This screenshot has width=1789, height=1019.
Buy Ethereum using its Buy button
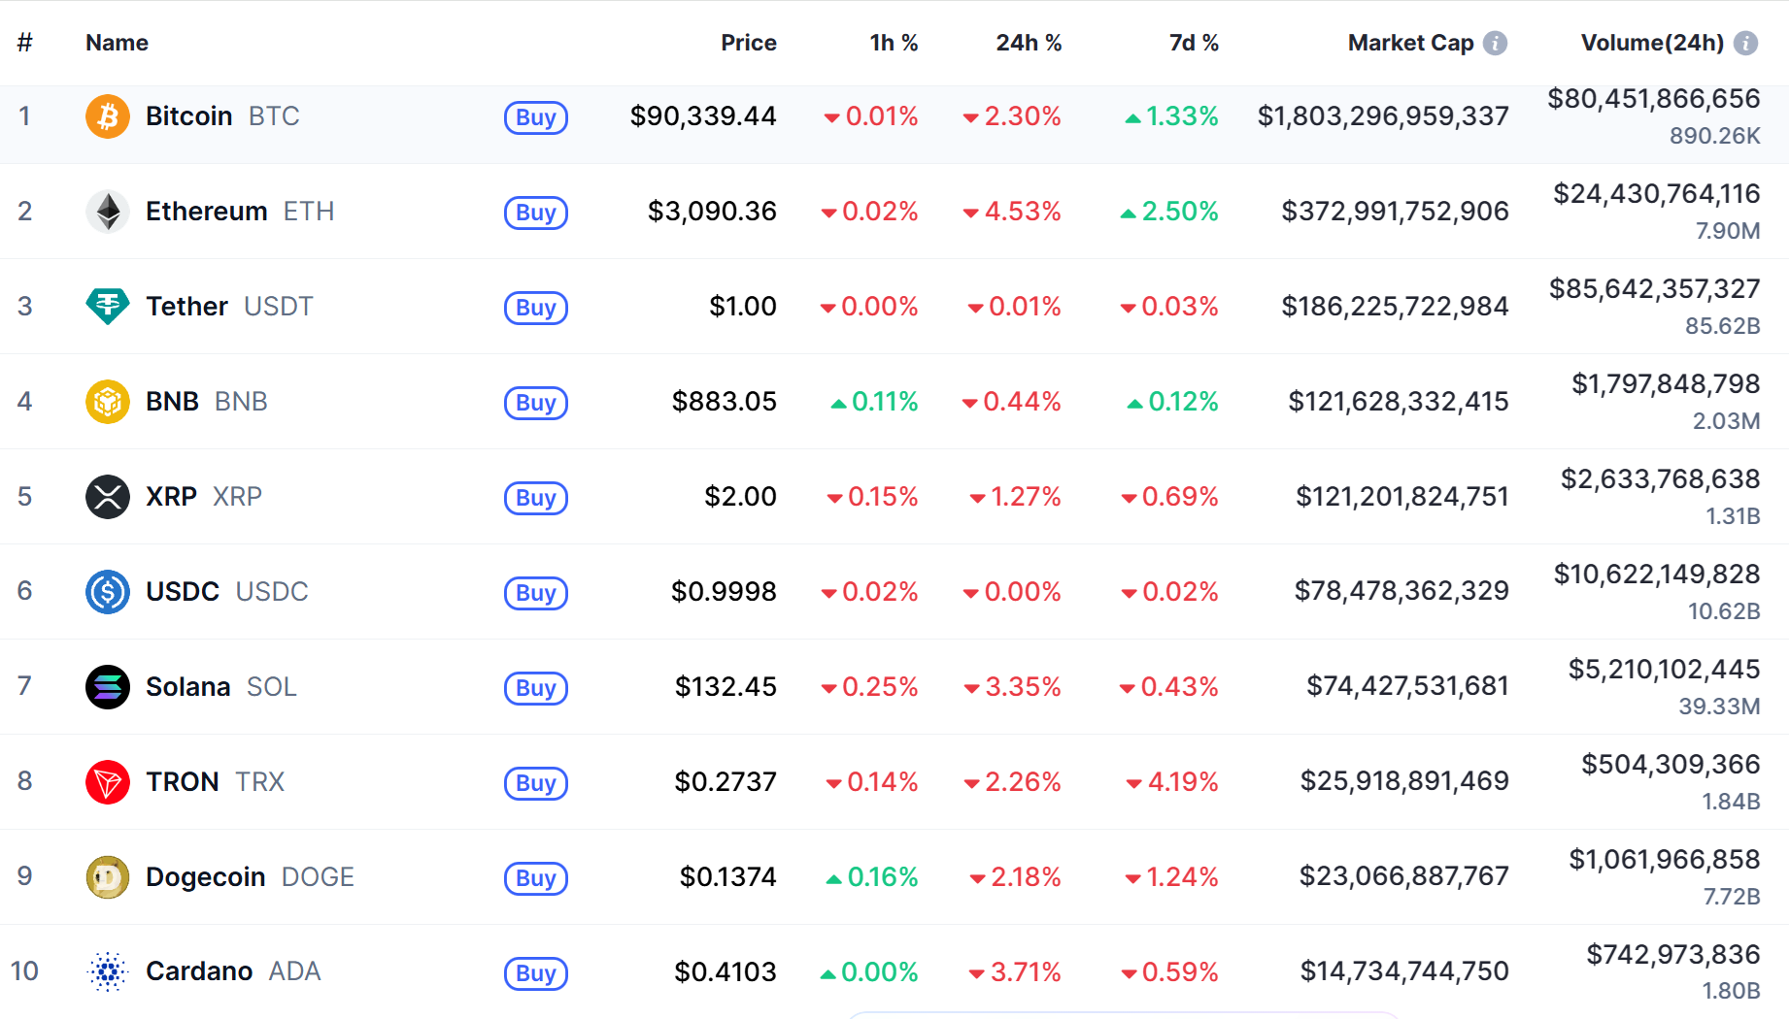point(536,213)
